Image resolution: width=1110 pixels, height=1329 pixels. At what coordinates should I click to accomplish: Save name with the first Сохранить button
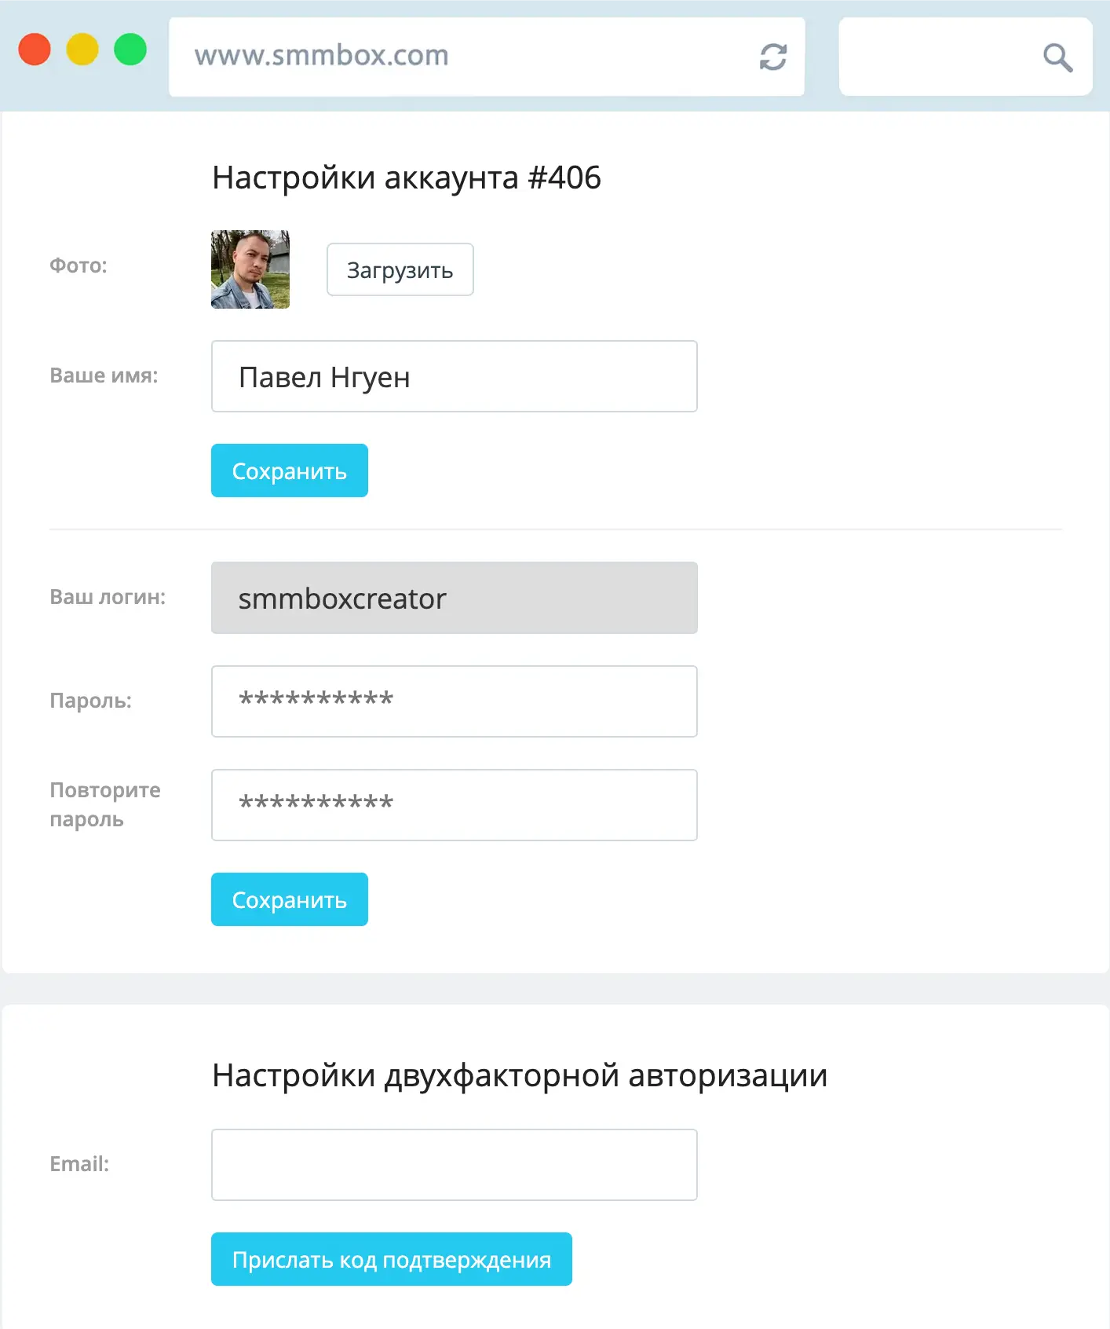point(290,470)
